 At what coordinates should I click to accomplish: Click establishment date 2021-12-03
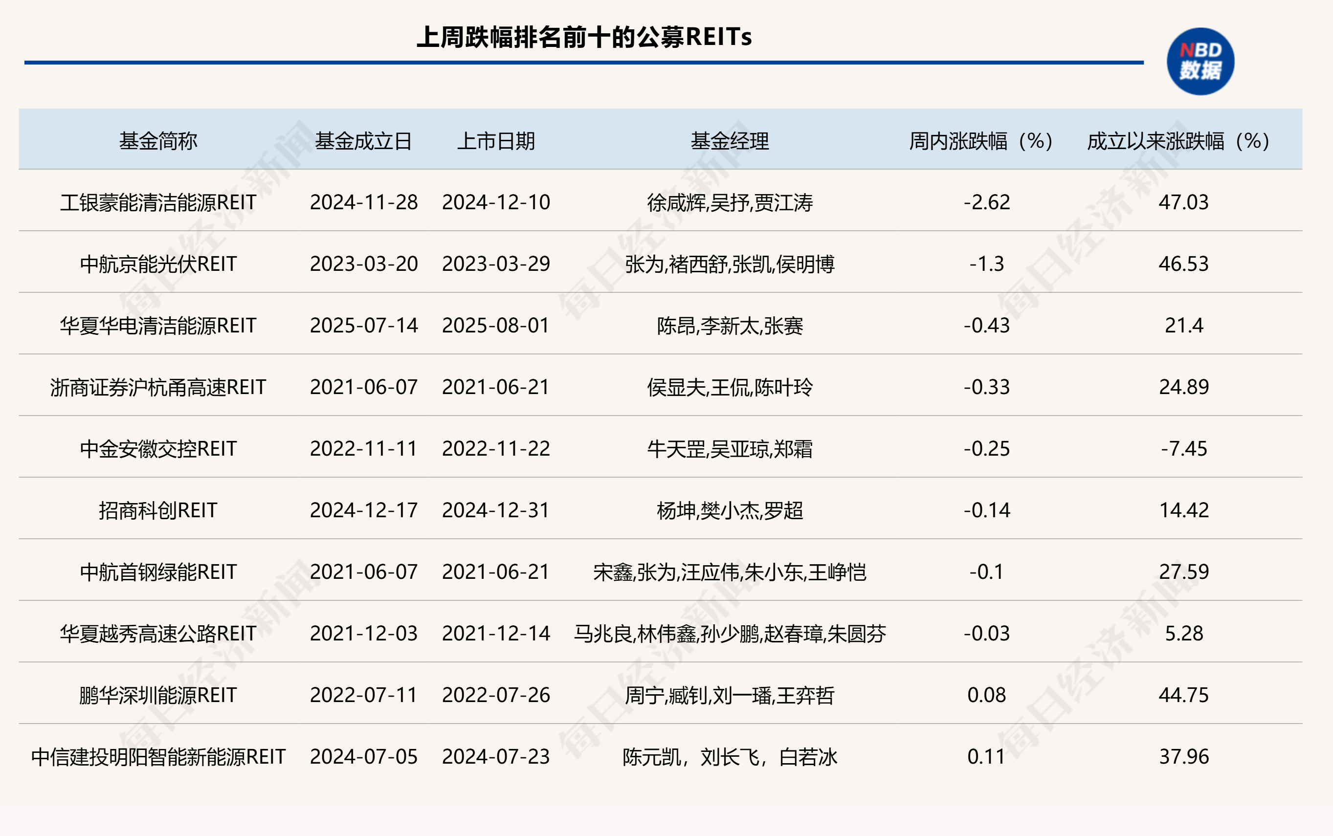click(x=364, y=633)
